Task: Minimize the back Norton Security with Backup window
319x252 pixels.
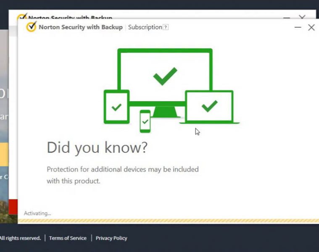Action: (287, 18)
